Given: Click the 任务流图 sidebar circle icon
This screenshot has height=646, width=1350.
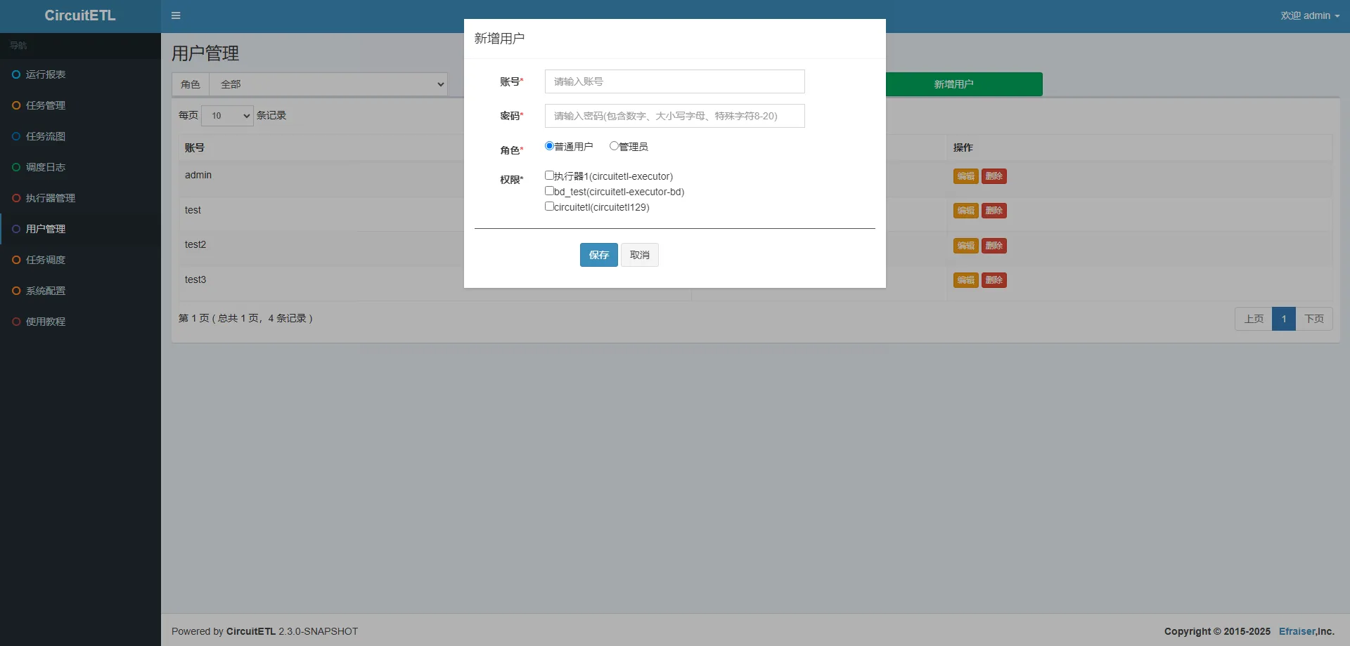Looking at the screenshot, I should coord(16,136).
